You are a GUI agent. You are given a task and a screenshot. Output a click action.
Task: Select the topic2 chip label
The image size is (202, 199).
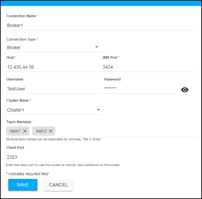(41, 131)
